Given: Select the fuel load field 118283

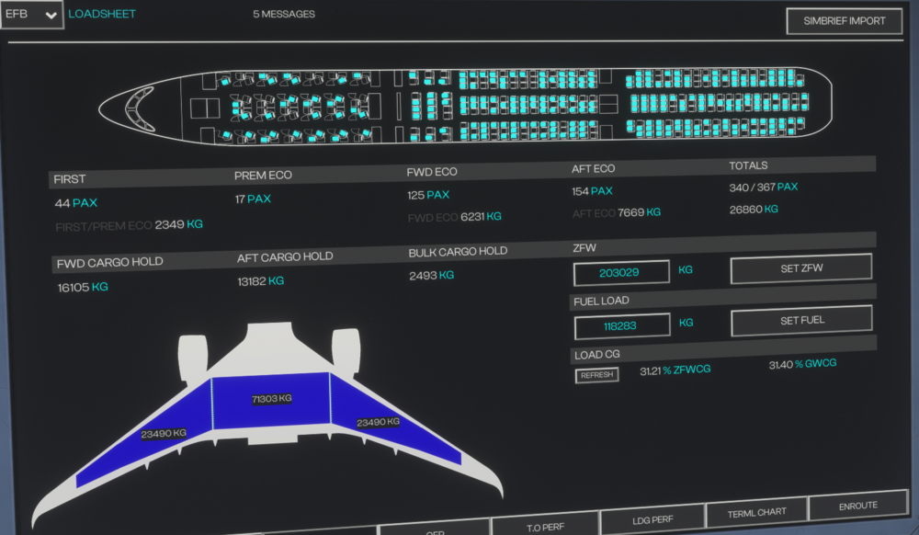Looking at the screenshot, I should pyautogui.click(x=621, y=325).
